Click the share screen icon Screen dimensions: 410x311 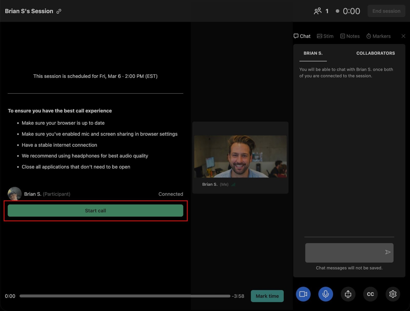(x=348, y=294)
